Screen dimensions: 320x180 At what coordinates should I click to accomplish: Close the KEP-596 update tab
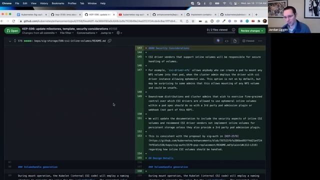click(x=114, y=14)
